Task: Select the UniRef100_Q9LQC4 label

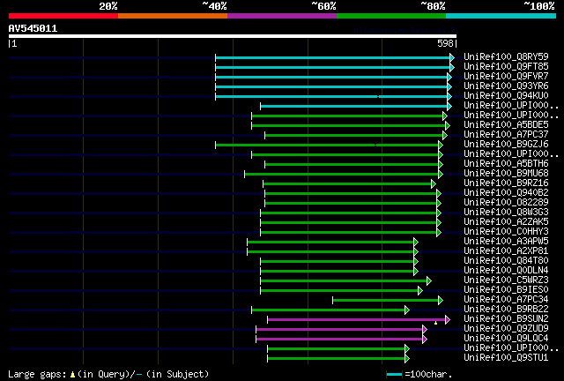Action: click(x=506, y=339)
